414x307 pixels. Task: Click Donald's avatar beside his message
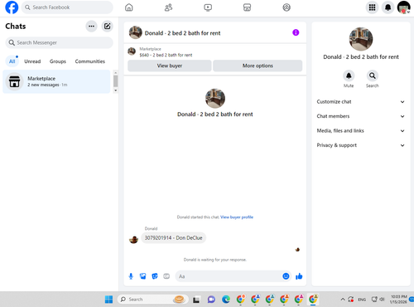133,239
